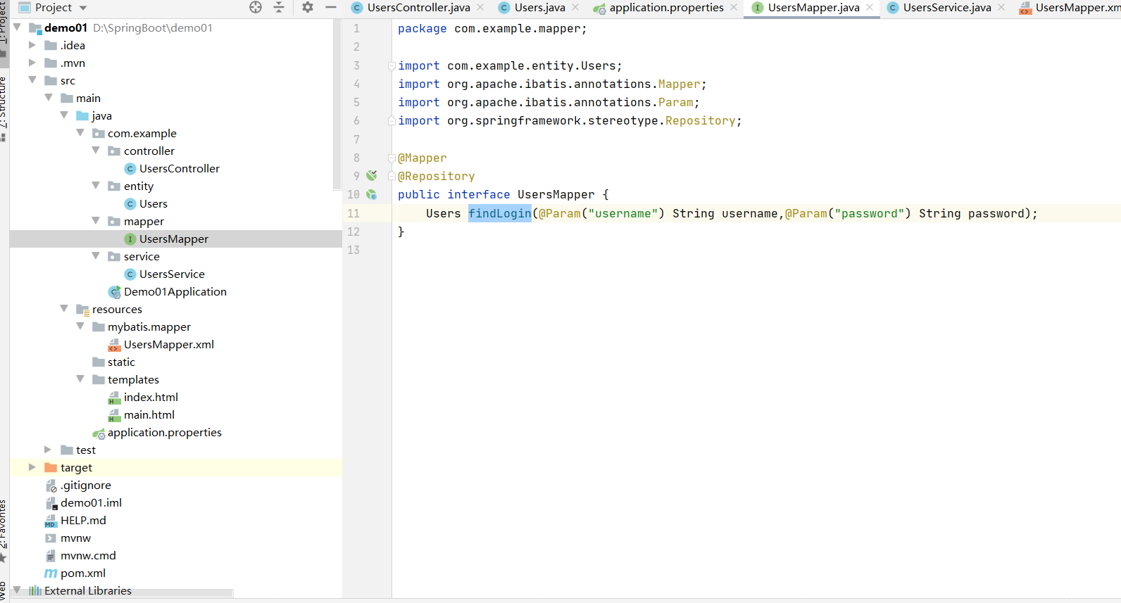Image resolution: width=1121 pixels, height=603 pixels.
Task: Select the mvnw file
Action: (x=68, y=538)
